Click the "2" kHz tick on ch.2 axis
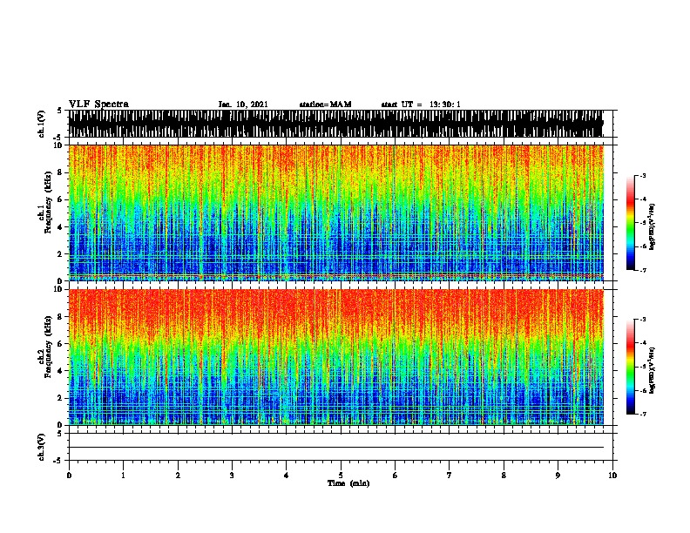Screen dimensions: 690x533 [x=61, y=398]
